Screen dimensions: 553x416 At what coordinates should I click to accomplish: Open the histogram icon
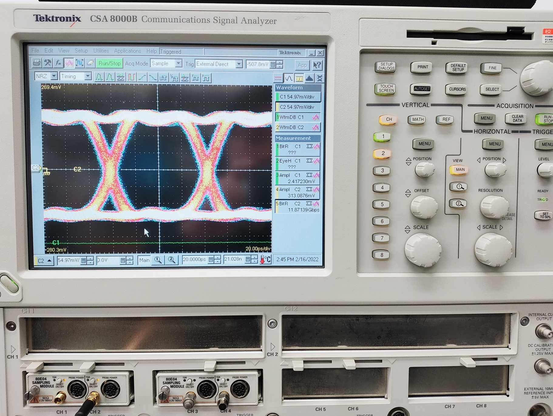pos(309,79)
